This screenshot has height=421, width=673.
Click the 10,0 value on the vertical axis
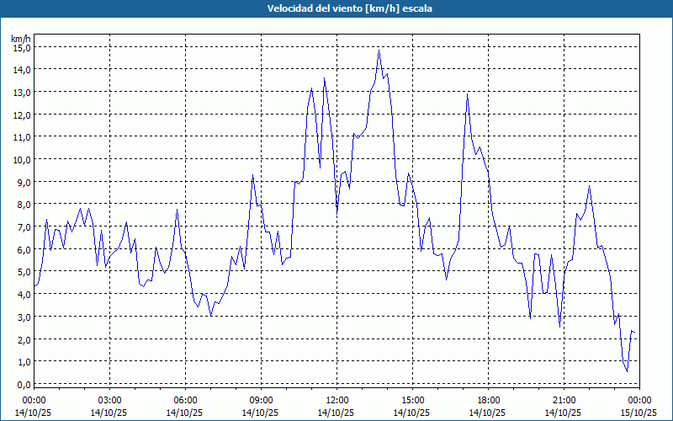coord(22,159)
